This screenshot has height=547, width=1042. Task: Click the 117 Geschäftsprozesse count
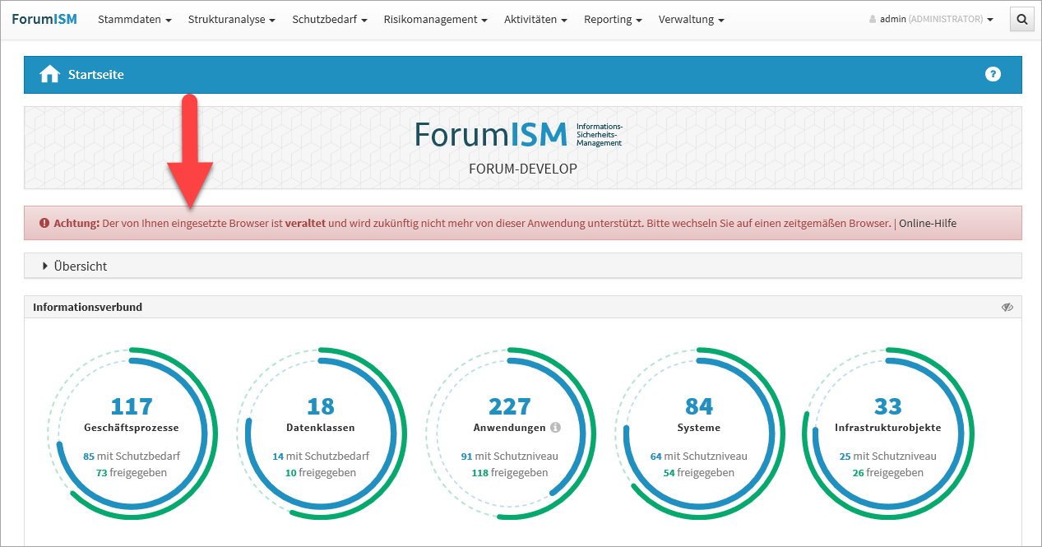[132, 406]
